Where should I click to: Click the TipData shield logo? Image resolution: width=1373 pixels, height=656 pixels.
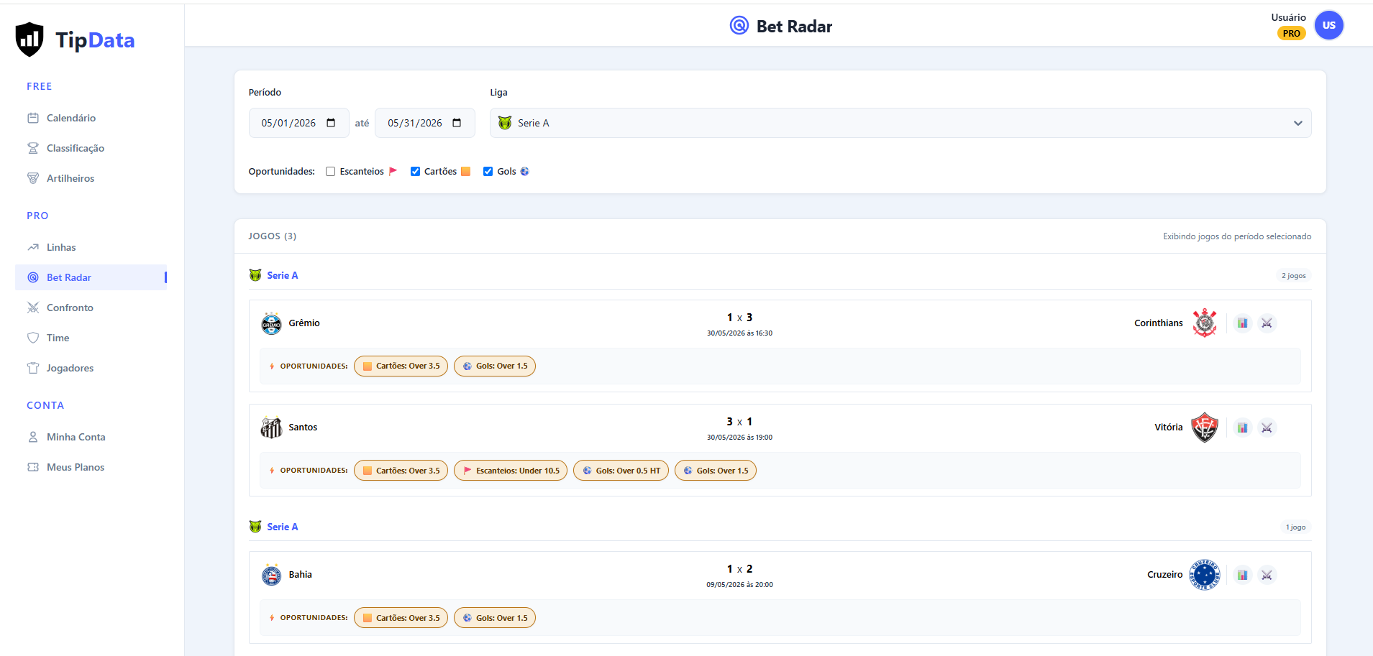29,40
